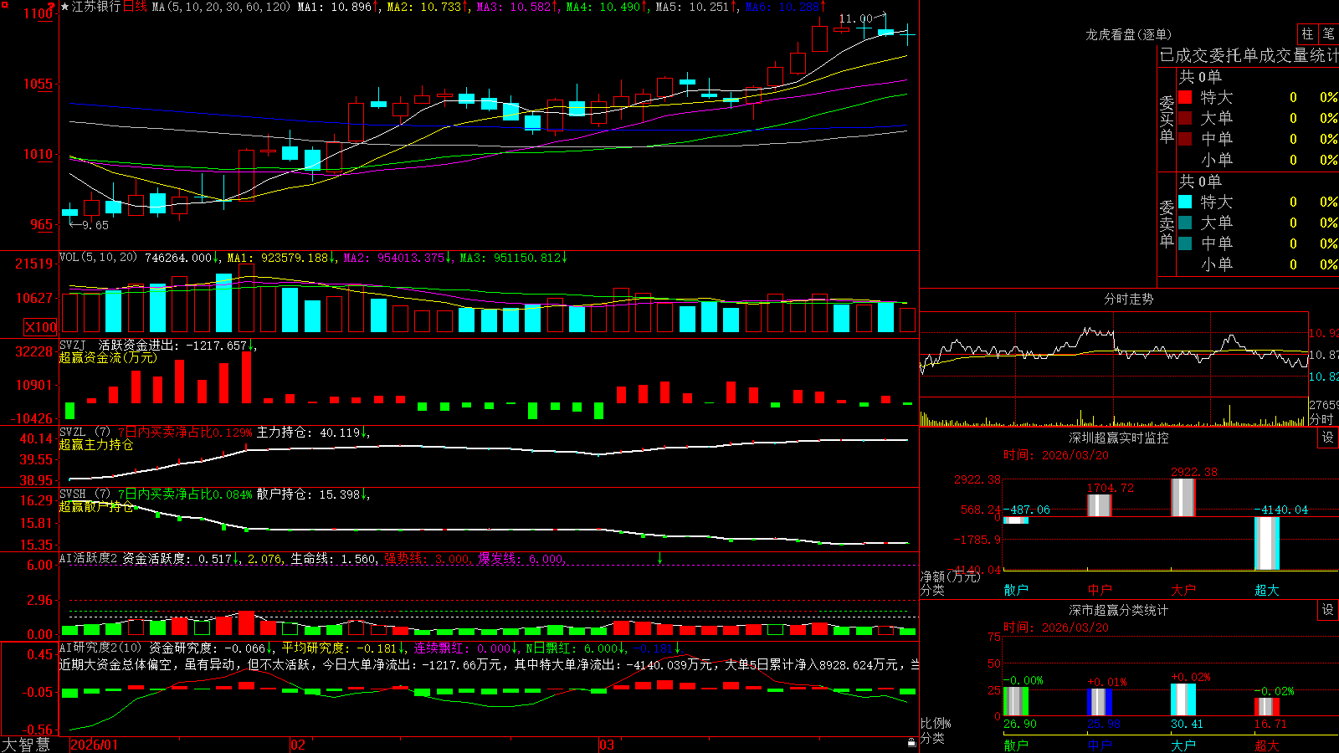Click the 散户 bar in 深圳超赢实时监控

(1016, 520)
